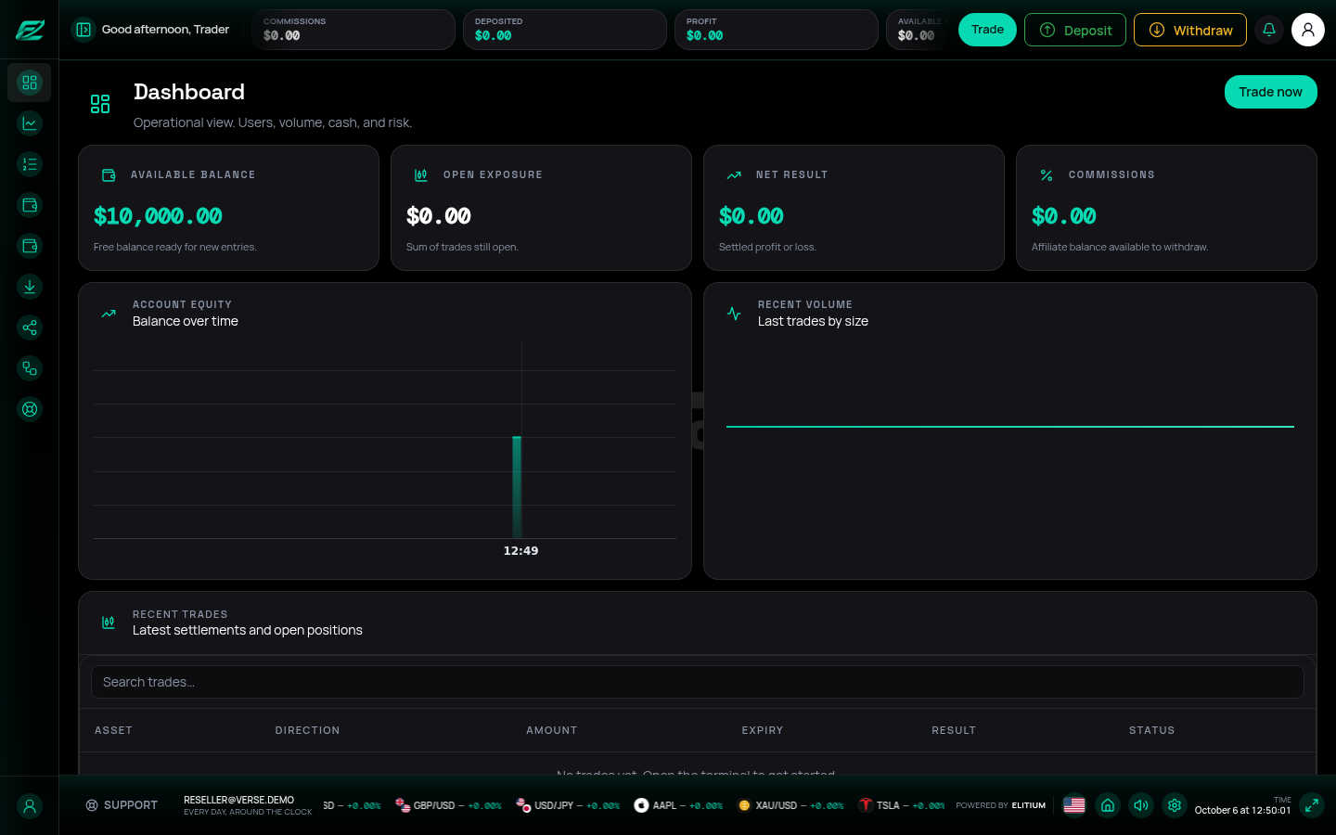Screen dimensions: 1336x835
Task: Click the home icon in the bottom bar
Action: tap(1108, 805)
